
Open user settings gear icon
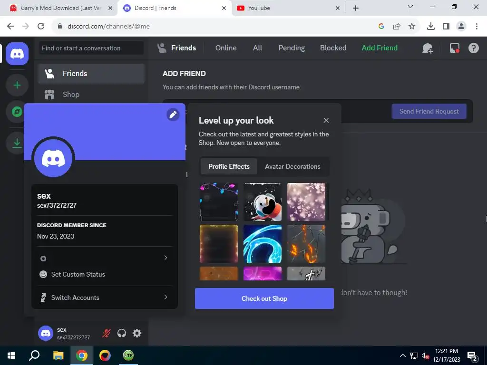coord(137,333)
